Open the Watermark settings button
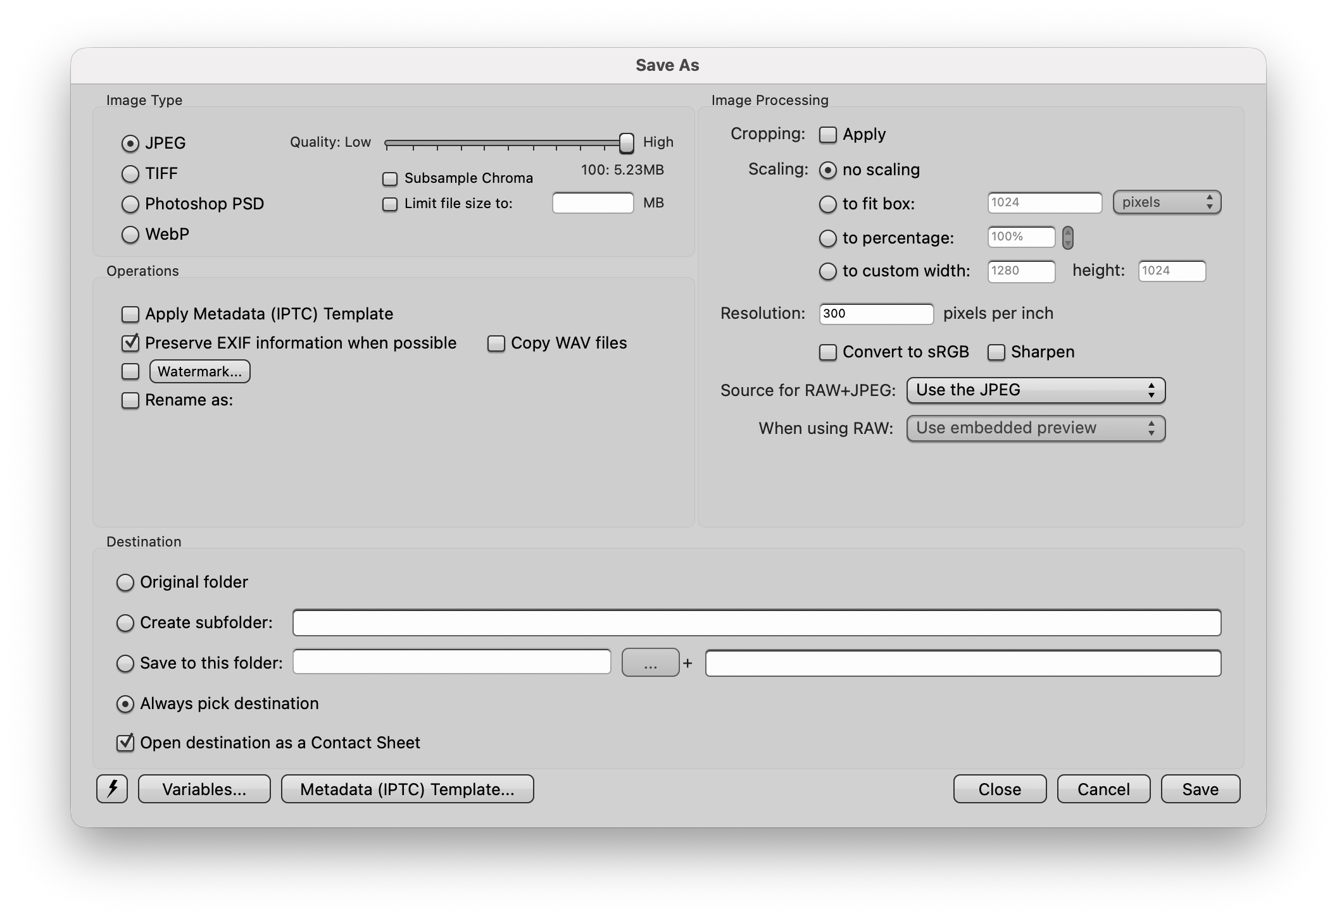The width and height of the screenshot is (1337, 921). 199,371
